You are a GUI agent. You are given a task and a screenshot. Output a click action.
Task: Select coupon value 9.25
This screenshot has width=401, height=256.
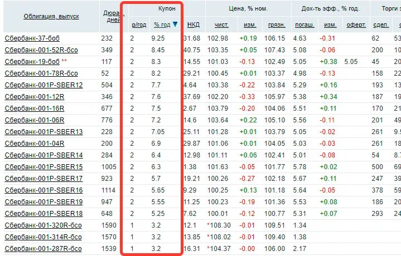[x=158, y=38]
